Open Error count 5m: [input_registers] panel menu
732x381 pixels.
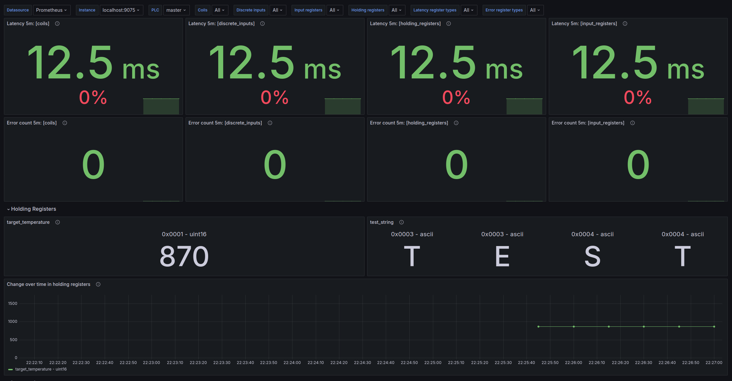coord(588,123)
